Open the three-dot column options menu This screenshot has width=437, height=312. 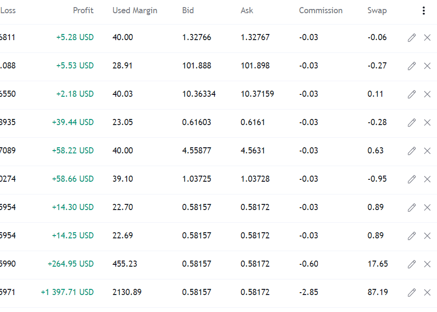click(424, 10)
